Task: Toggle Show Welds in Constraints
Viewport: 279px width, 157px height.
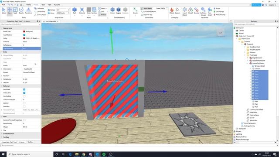Action: 146,8
